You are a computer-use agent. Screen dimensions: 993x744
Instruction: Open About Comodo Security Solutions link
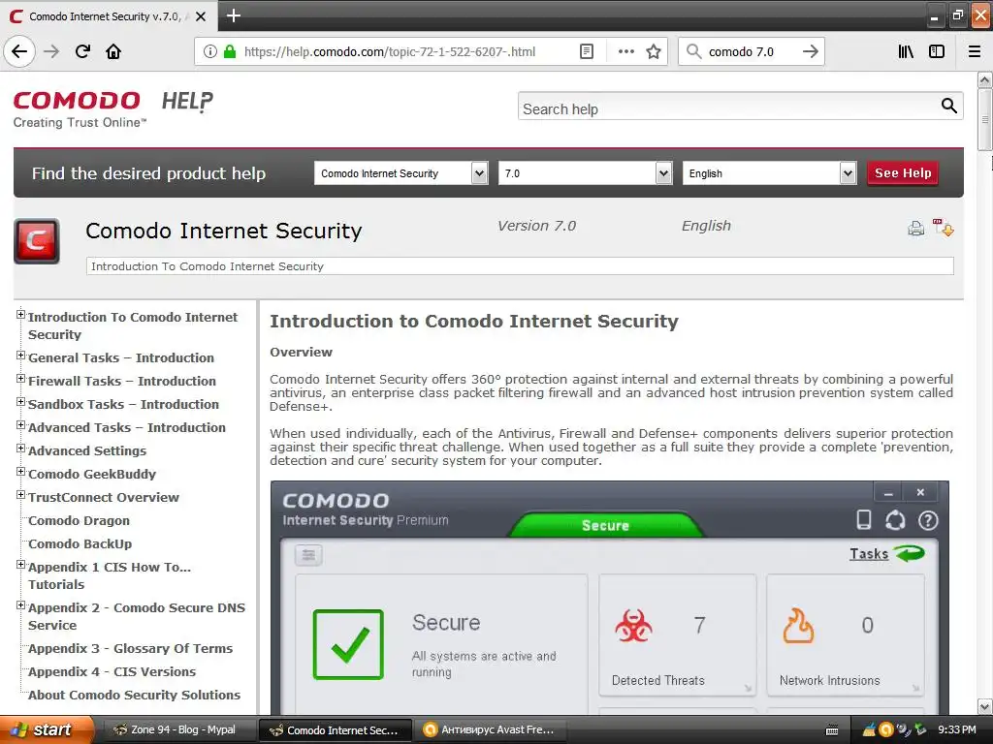pos(134,696)
